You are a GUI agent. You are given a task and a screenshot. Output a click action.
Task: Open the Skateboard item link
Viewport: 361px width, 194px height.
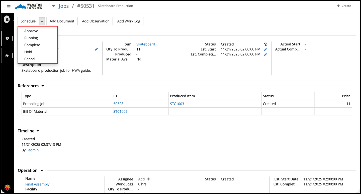point(145,44)
